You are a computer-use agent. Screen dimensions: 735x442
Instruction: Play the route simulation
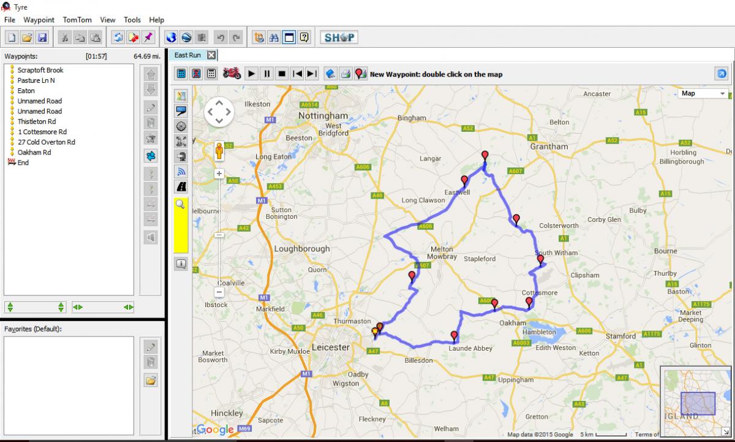click(251, 74)
